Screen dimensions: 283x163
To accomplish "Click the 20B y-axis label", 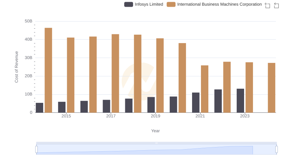I will 29,76.
